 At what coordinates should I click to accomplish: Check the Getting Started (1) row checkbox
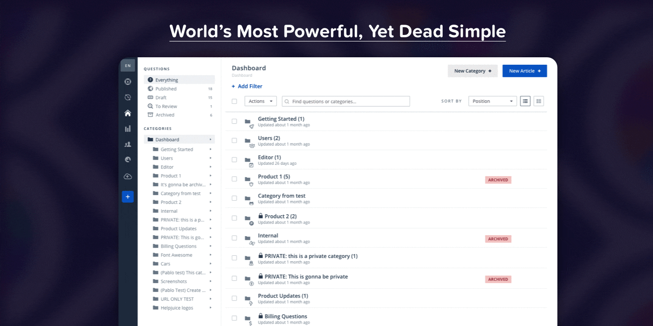(234, 121)
